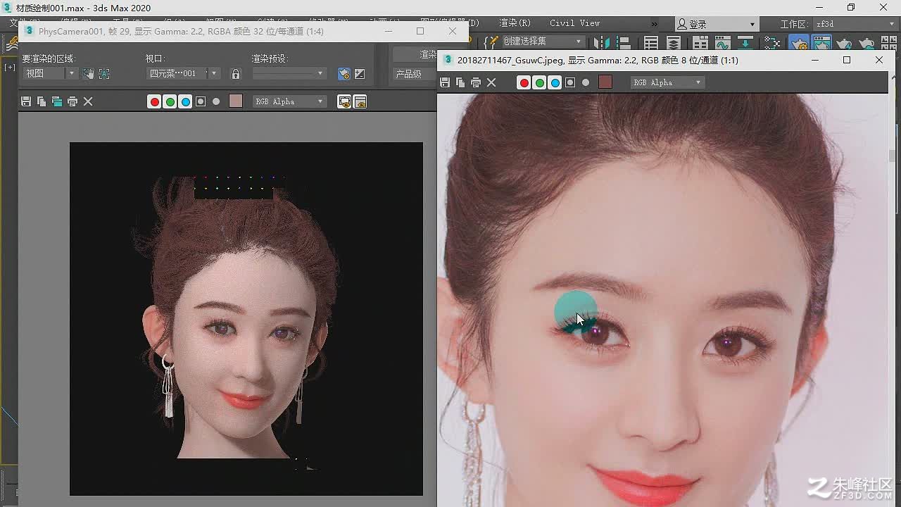Screen dimensions: 901x507
Task: Toggle red channel in jpeg viewer window
Action: [x=524, y=82]
